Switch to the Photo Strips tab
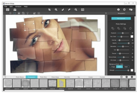138x93 pixels. point(55,77)
